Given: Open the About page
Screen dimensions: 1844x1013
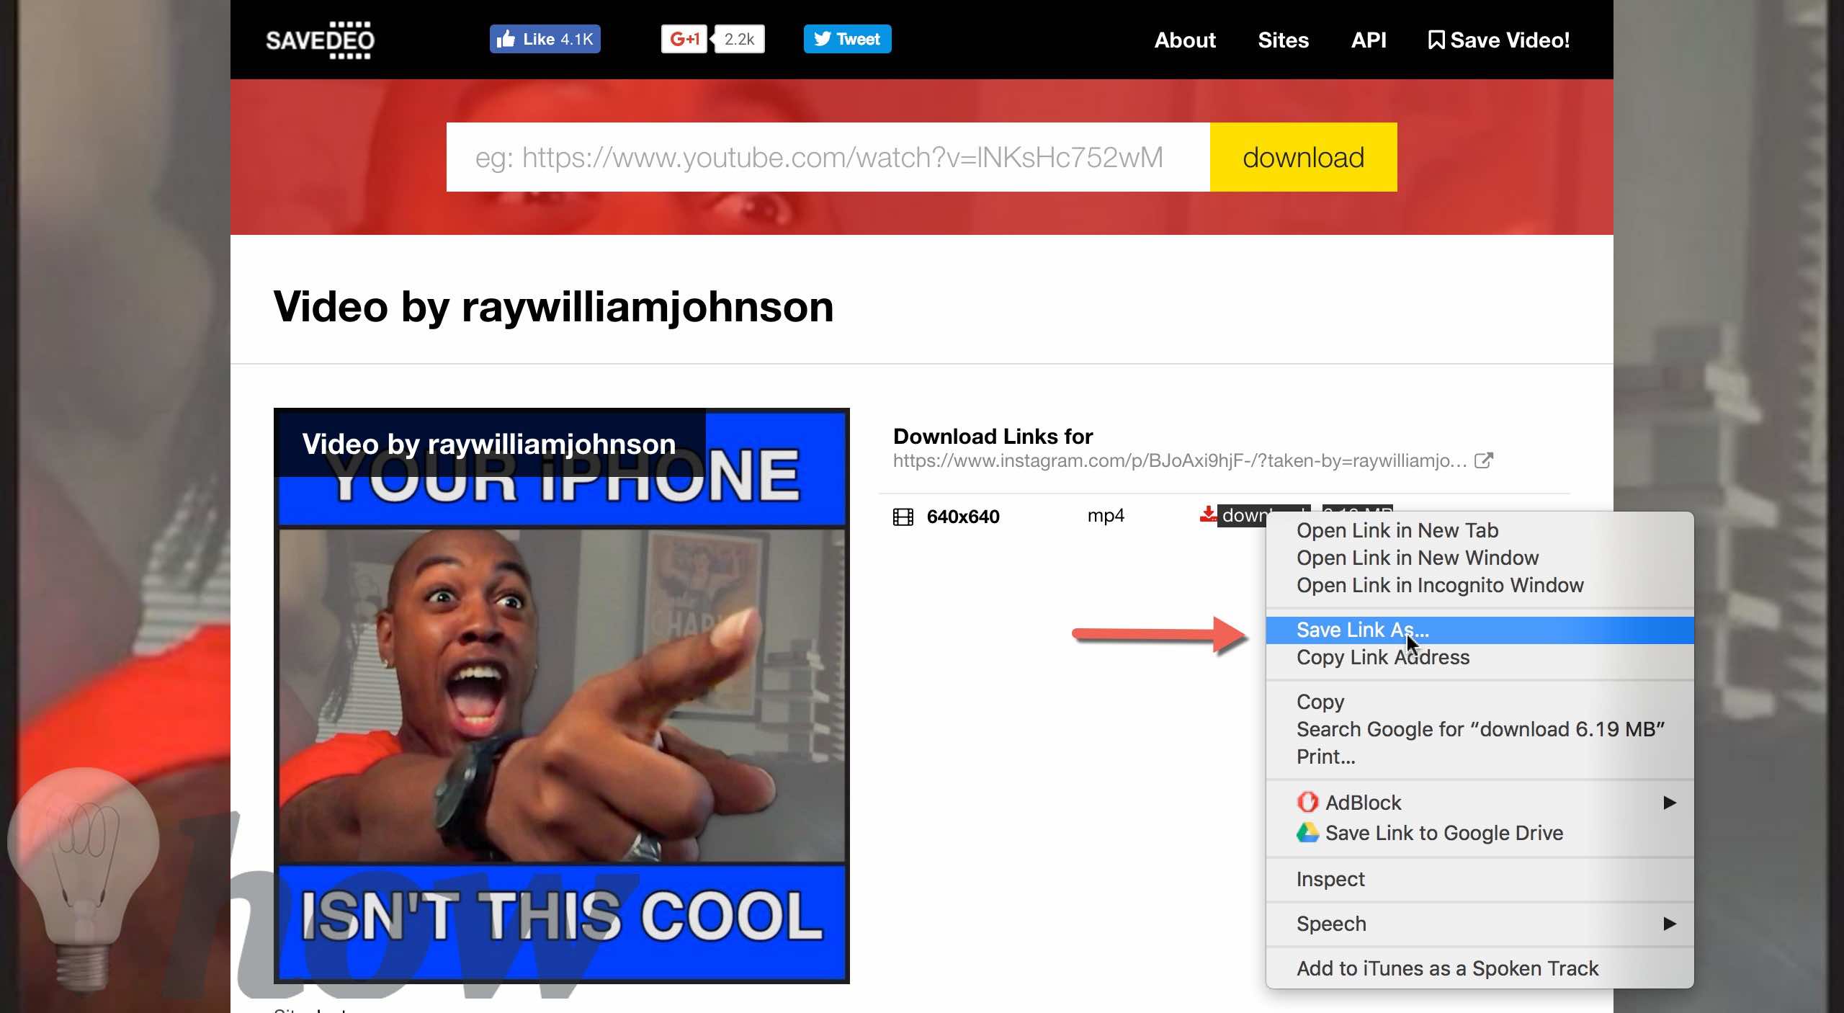Looking at the screenshot, I should 1185,40.
